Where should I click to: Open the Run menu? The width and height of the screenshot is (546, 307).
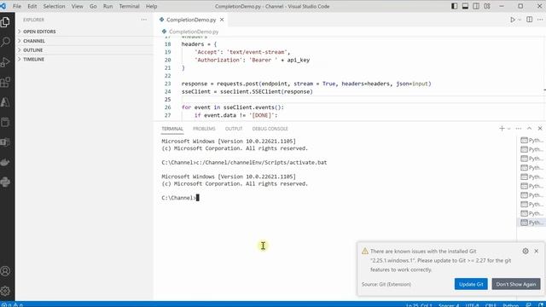click(x=108, y=6)
